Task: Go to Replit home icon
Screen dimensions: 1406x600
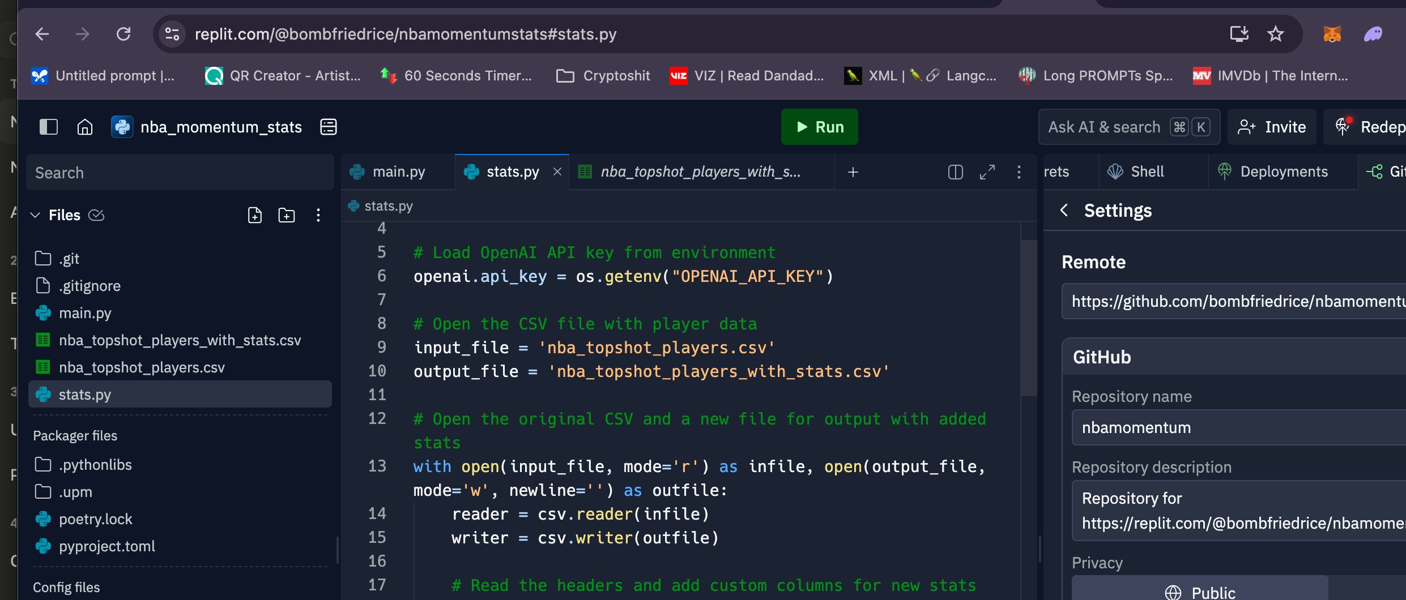Action: [85, 127]
